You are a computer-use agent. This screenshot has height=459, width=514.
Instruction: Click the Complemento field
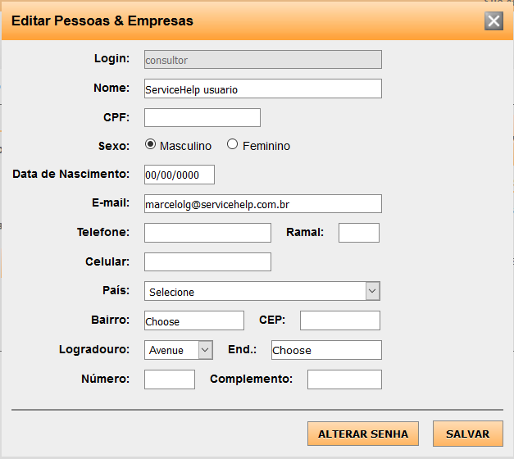pos(344,379)
